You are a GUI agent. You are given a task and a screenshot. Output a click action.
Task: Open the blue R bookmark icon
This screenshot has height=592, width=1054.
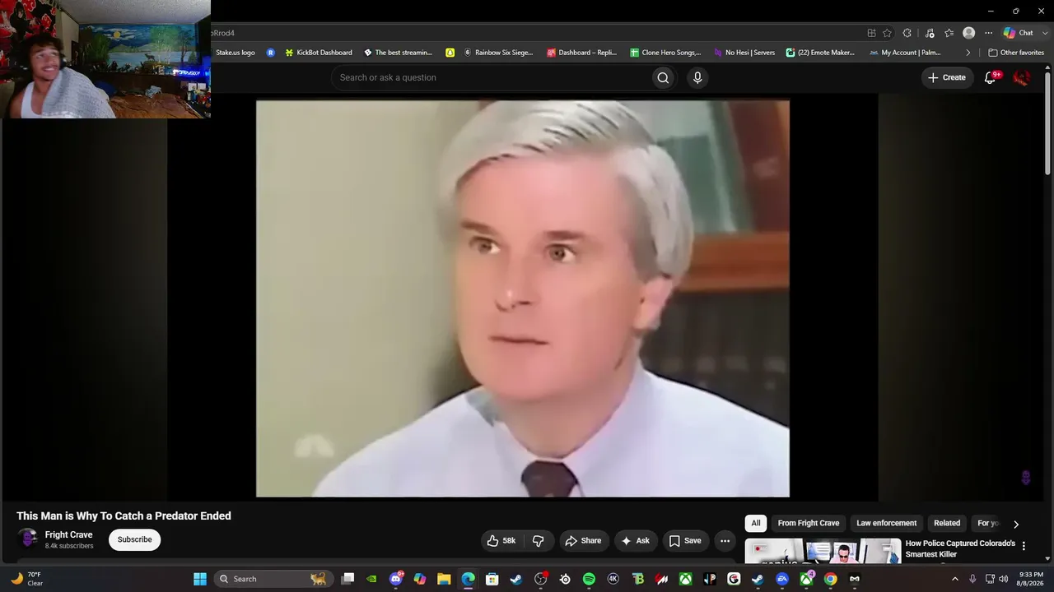pos(270,53)
